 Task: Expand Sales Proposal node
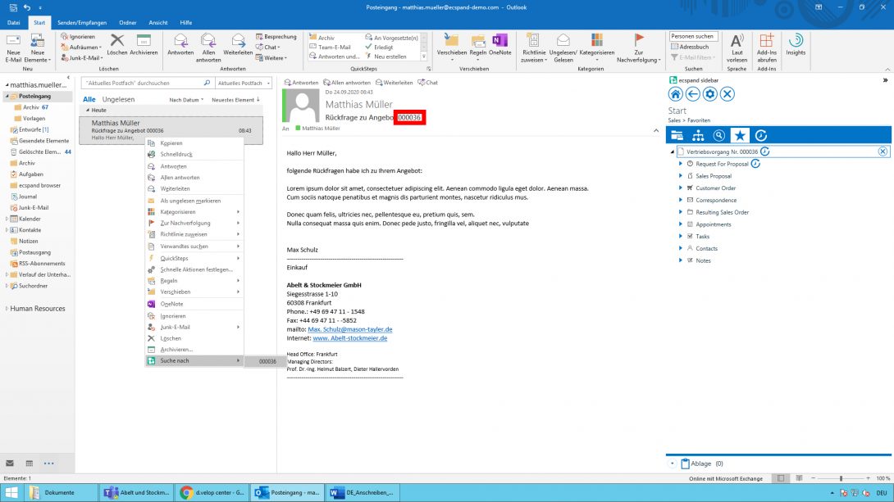tap(680, 176)
